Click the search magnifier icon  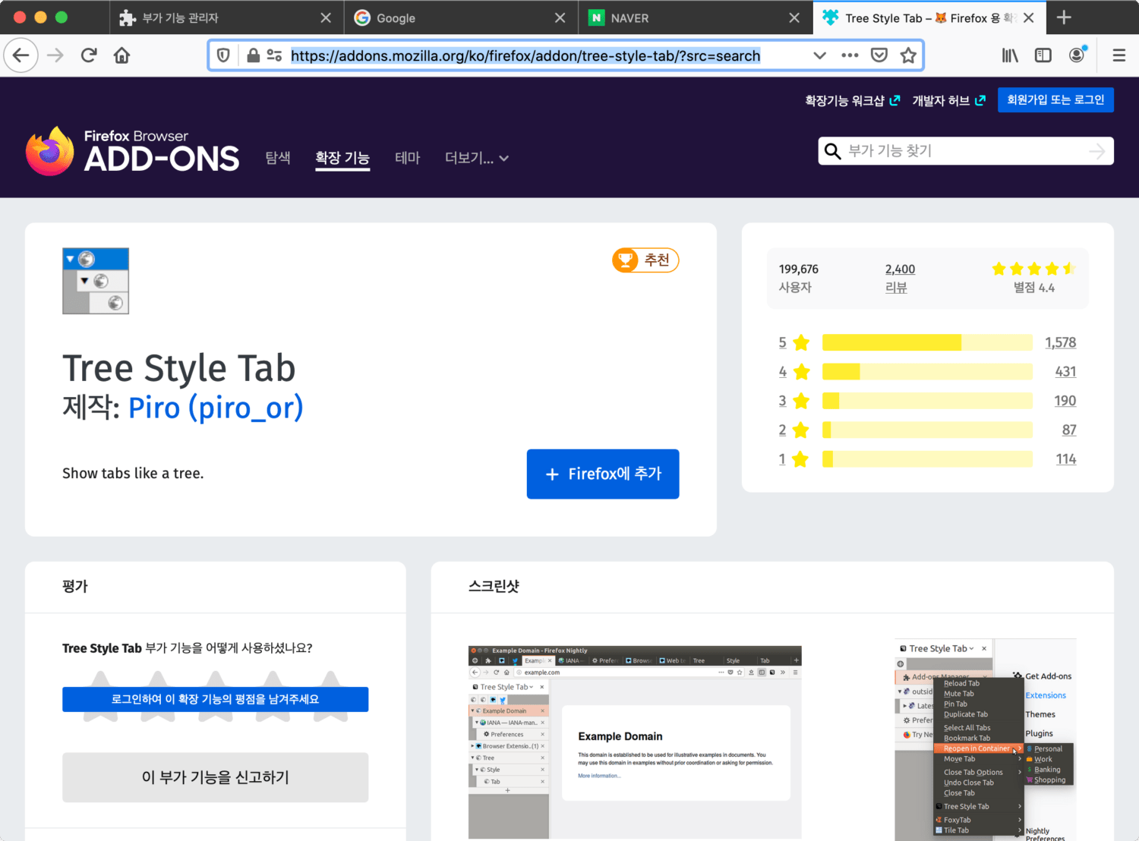(x=832, y=151)
